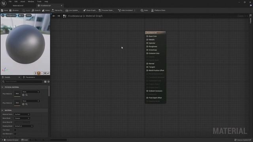Open the Perspective view mode dropdown
This screenshot has height=142, width=253.
pyautogui.click(x=11, y=15)
